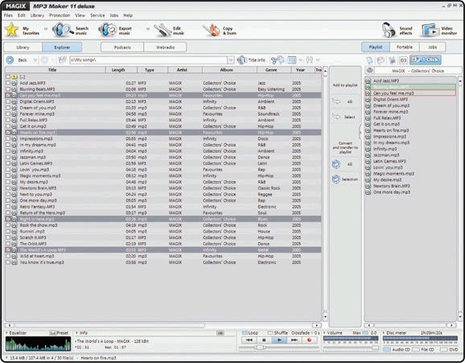
Task: Skip to next track
Action: click(x=294, y=340)
